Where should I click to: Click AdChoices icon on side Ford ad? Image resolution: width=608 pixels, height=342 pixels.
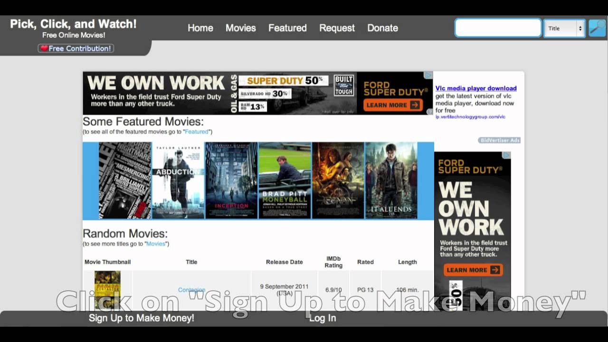(x=506, y=155)
